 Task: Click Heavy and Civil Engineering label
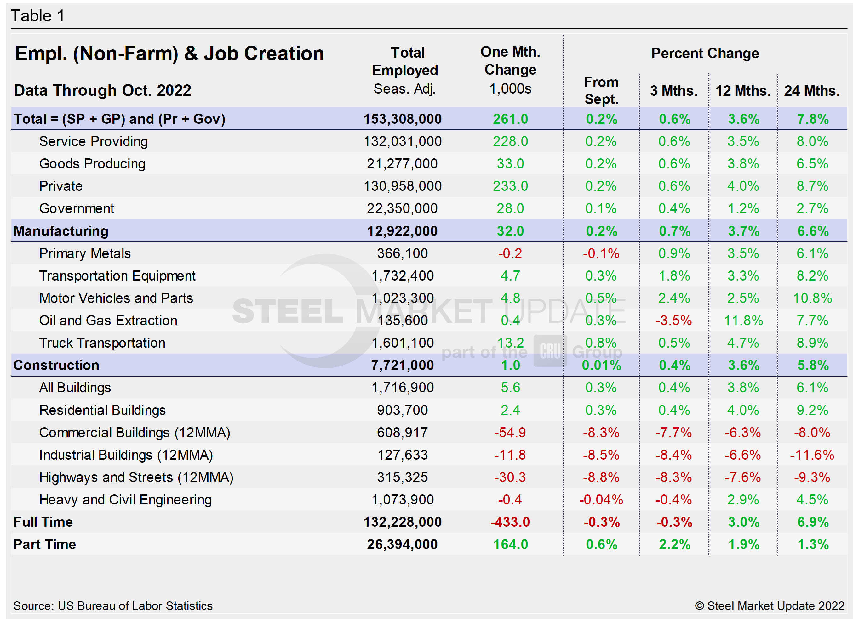point(126,499)
